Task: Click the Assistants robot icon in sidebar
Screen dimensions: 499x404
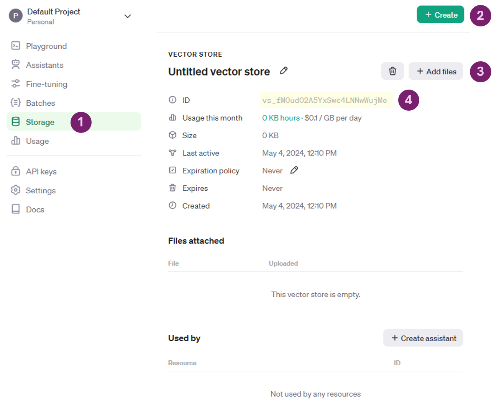Action: pyautogui.click(x=16, y=65)
